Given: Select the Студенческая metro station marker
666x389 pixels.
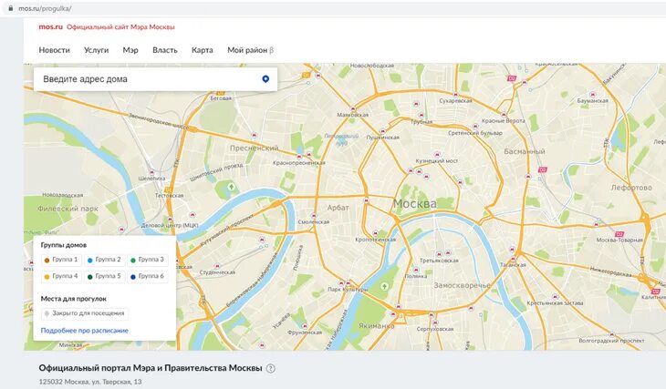Looking at the screenshot, I should pyautogui.click(x=217, y=266).
